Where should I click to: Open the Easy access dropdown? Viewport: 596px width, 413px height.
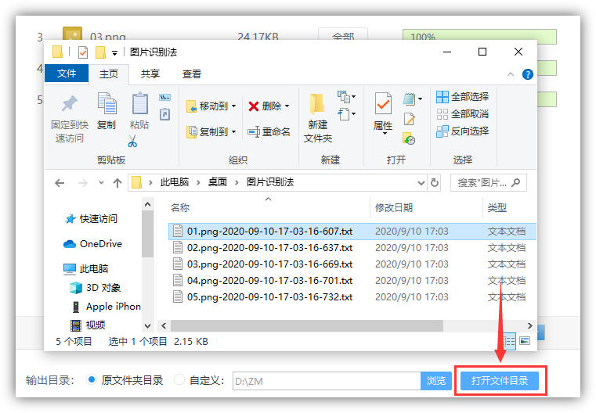coord(346,113)
